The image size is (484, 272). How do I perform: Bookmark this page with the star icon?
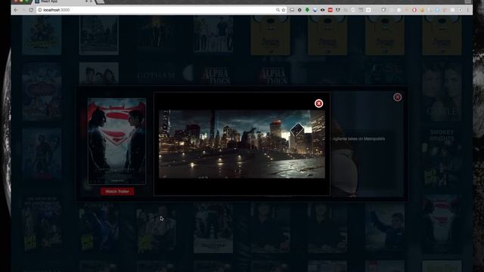click(x=284, y=10)
